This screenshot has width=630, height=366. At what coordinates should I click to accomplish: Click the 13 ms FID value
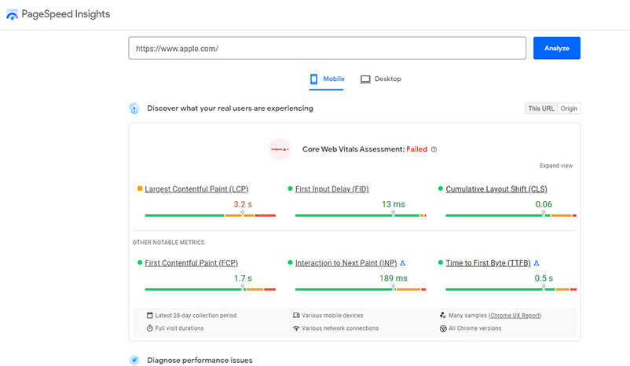394,204
